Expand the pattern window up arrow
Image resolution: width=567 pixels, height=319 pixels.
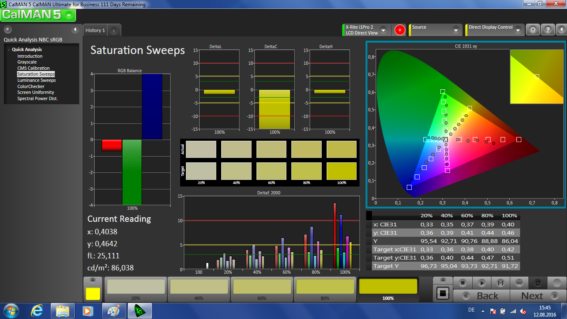443,280
